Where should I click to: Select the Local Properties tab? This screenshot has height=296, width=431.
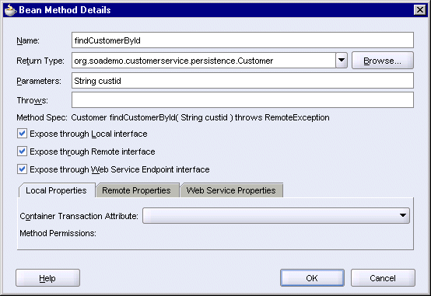(57, 190)
